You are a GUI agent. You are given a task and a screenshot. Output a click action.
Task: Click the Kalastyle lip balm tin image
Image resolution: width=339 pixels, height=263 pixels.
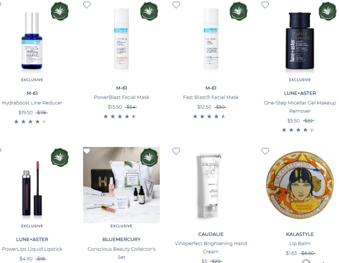300,185
